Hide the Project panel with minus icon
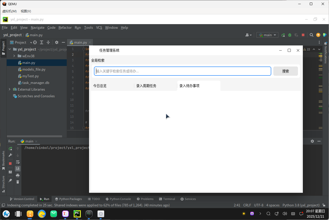 point(63,42)
